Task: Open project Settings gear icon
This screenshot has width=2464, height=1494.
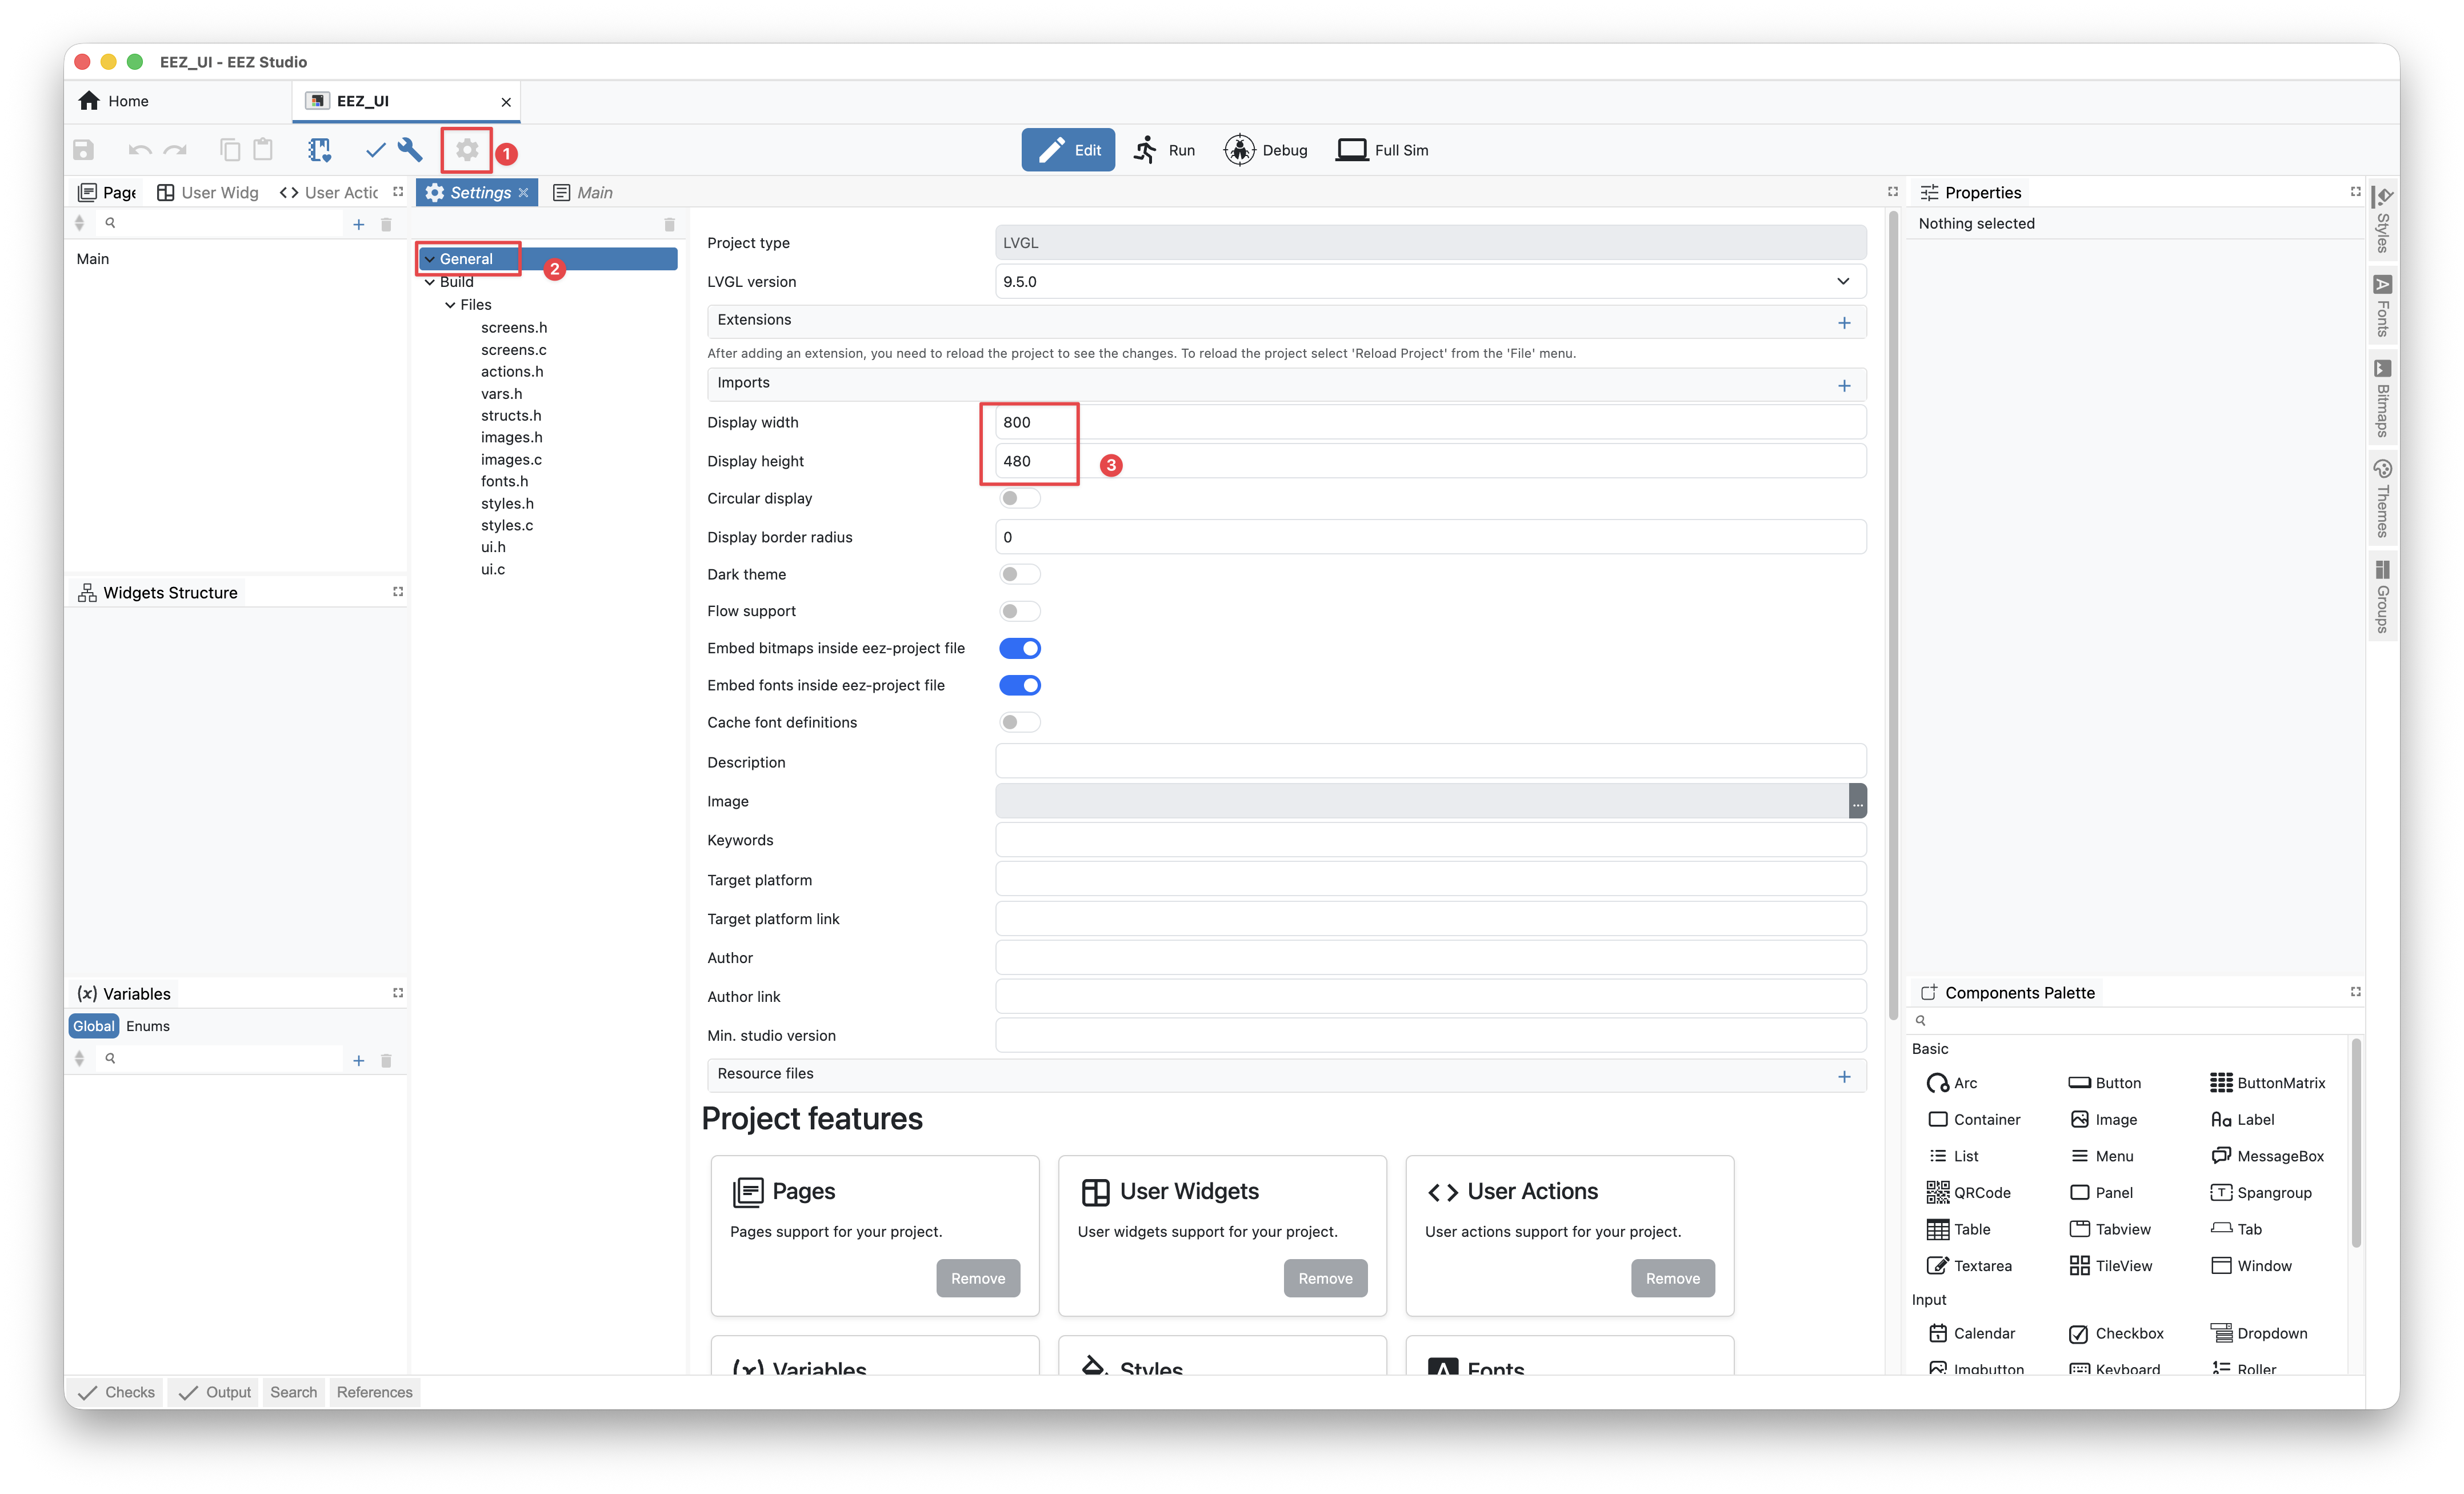Action: click(467, 150)
